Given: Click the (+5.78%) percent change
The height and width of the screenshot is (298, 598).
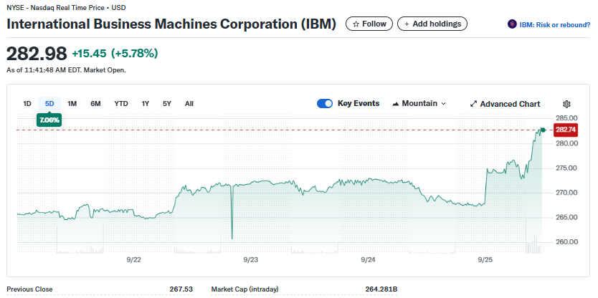Looking at the screenshot, I should (134, 53).
